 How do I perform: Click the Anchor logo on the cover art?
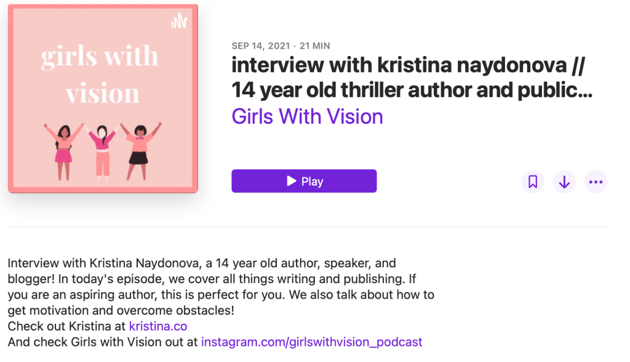(x=178, y=23)
